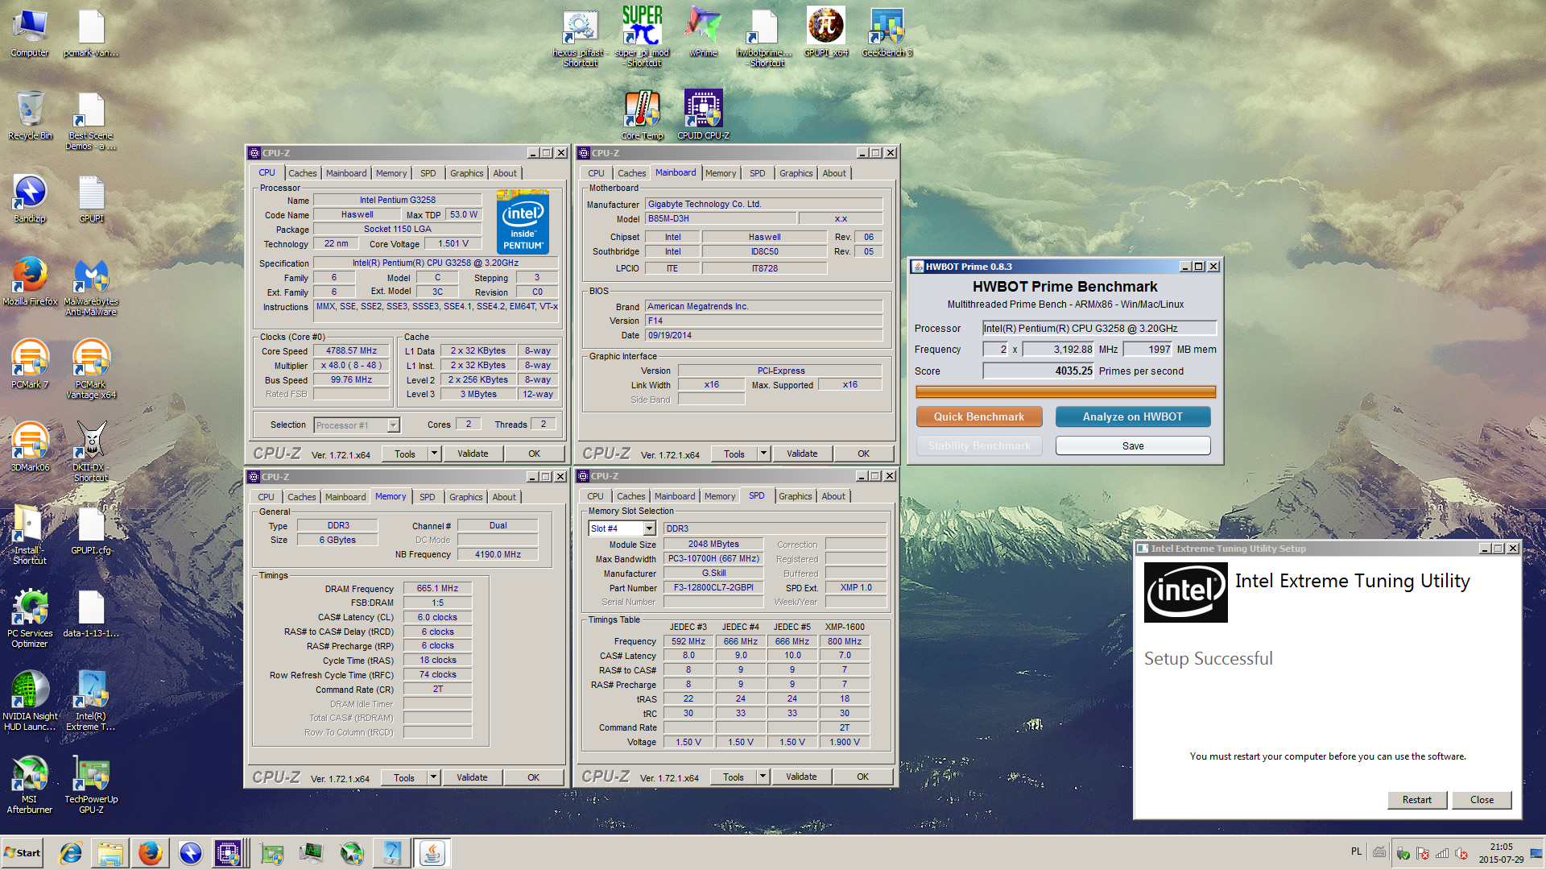1546x870 pixels.
Task: Open the wPrime desktop icon
Action: tap(703, 32)
